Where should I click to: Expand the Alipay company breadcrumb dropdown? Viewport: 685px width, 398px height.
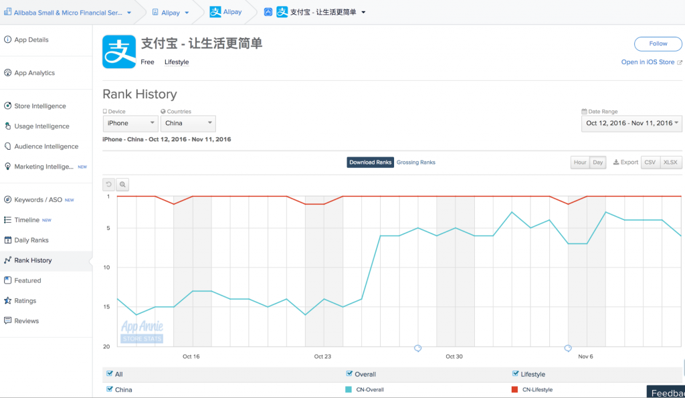tap(187, 13)
